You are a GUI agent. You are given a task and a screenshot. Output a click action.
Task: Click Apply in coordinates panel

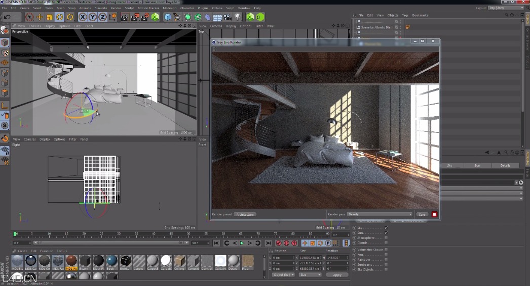(x=337, y=275)
